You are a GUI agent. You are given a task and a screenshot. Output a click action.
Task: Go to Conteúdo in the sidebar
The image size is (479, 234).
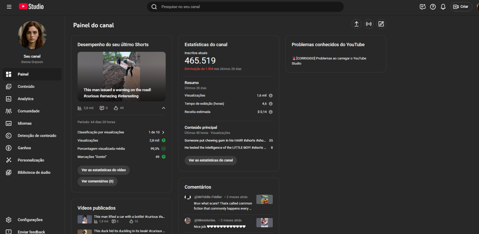tap(26, 87)
